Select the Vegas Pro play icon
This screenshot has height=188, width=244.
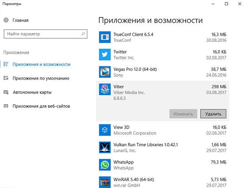click(x=105, y=72)
